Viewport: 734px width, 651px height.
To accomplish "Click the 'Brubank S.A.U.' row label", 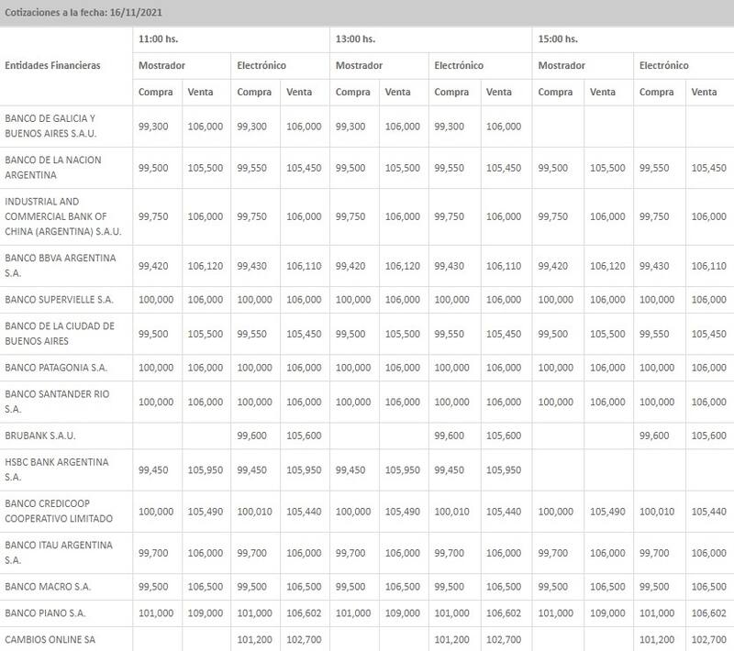I will [x=39, y=436].
